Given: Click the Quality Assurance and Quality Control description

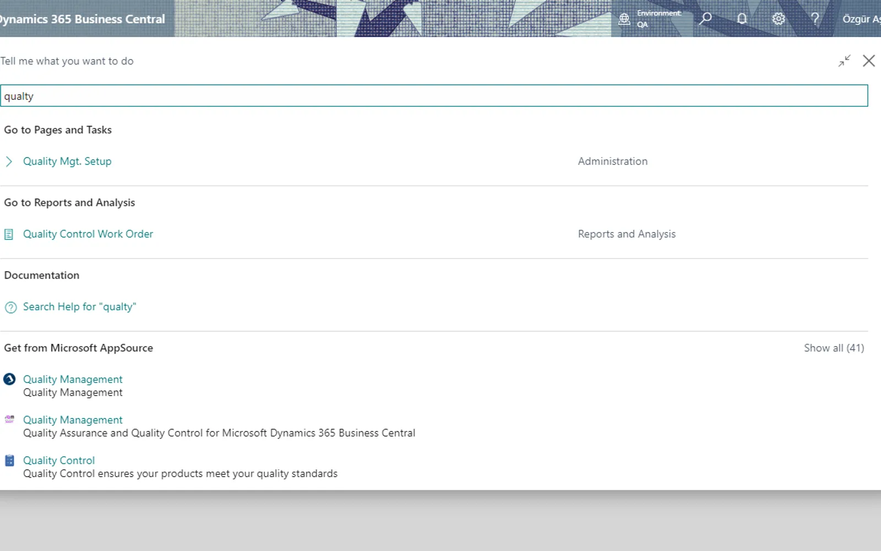Looking at the screenshot, I should click(219, 433).
